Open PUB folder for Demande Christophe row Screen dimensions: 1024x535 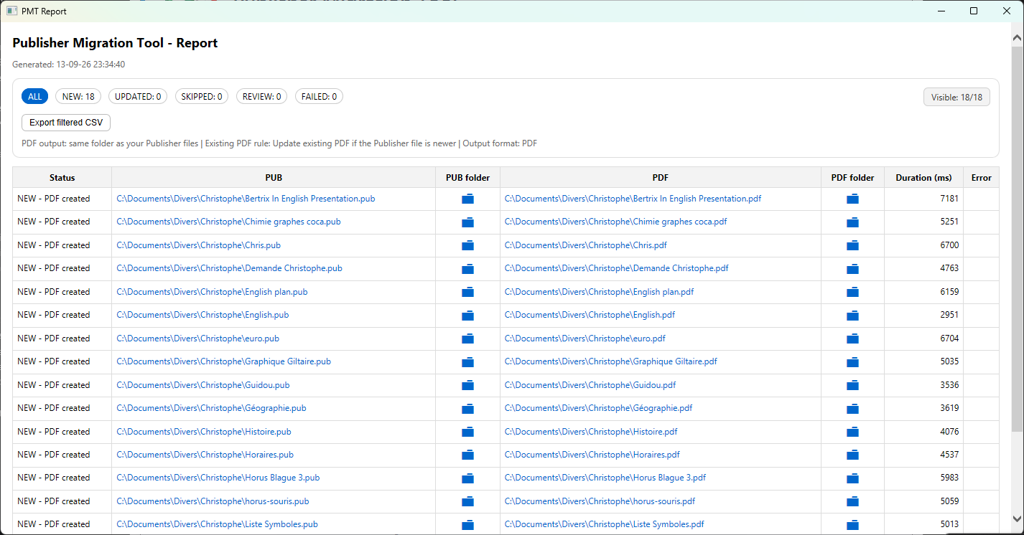click(x=467, y=269)
